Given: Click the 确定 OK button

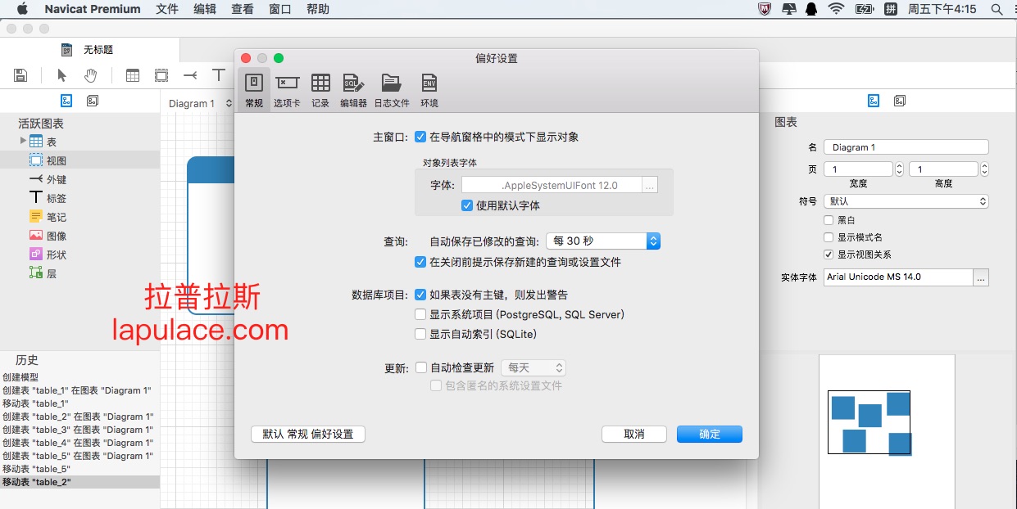Looking at the screenshot, I should click(x=710, y=434).
